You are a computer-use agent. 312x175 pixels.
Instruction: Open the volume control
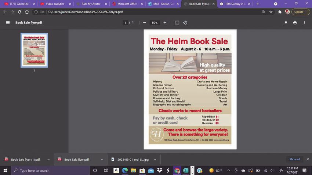click(272, 171)
